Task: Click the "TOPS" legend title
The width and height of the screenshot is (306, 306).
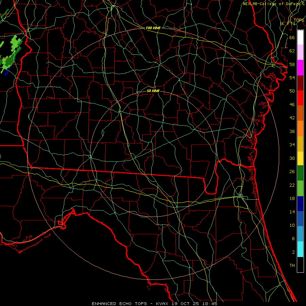Action: pos(299,20)
